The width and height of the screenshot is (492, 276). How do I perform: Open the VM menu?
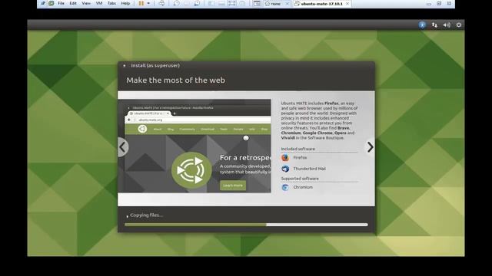[99, 3]
